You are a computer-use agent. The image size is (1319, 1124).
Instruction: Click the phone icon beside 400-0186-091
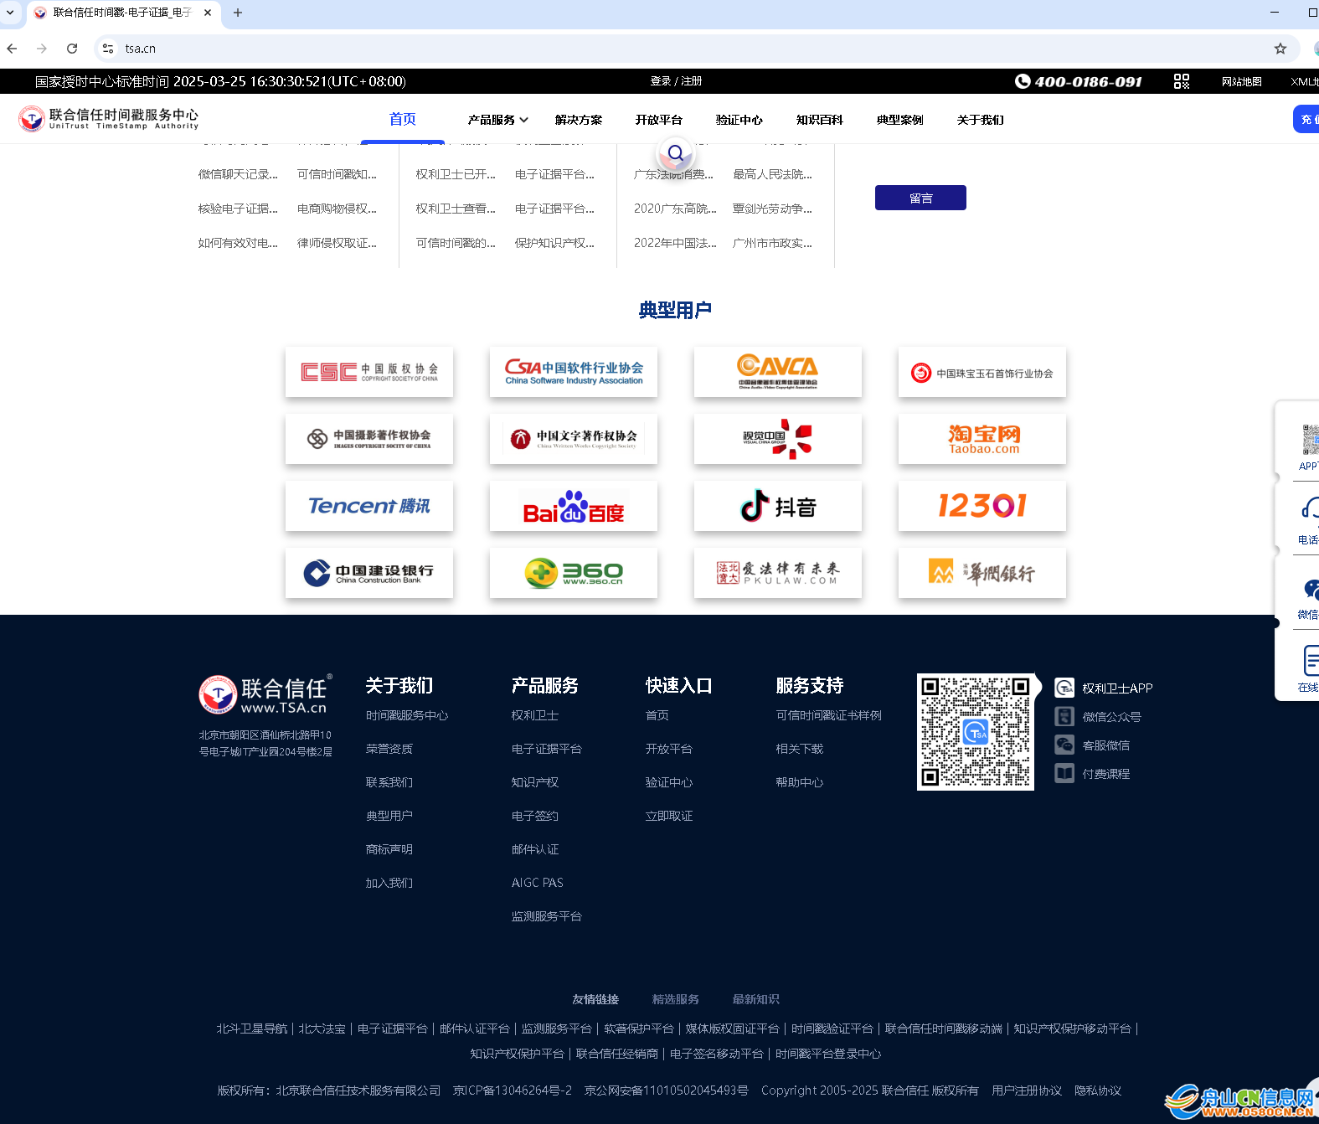coord(1023,81)
